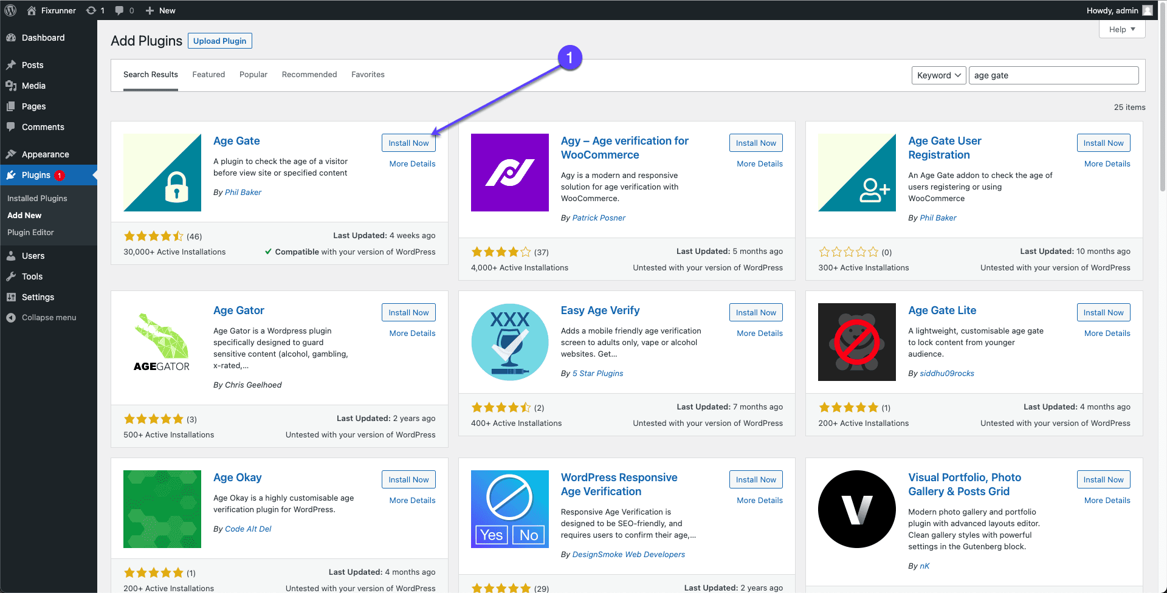This screenshot has width=1167, height=593.
Task: Click the WordPress logo in admin bar
Action: point(10,10)
